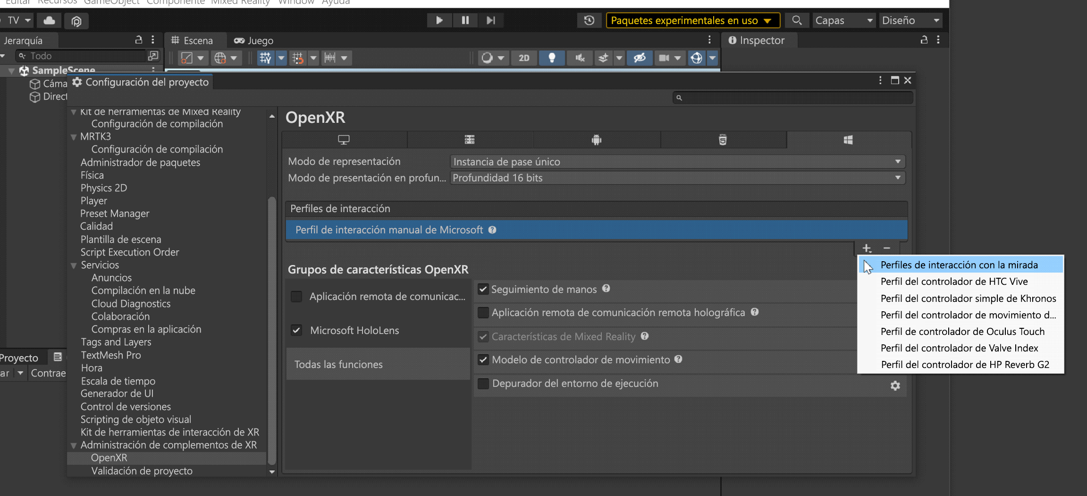1087x496 pixels.
Task: Toggle 2D view mode in the Scene toolbar
Action: click(x=524, y=58)
